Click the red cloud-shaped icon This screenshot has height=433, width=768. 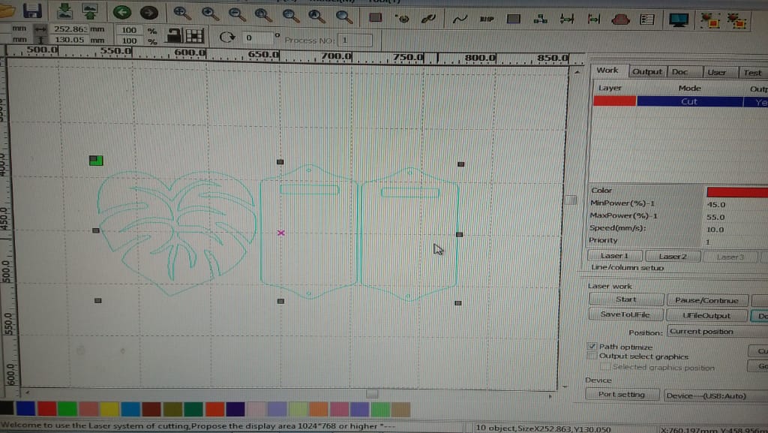click(x=620, y=20)
